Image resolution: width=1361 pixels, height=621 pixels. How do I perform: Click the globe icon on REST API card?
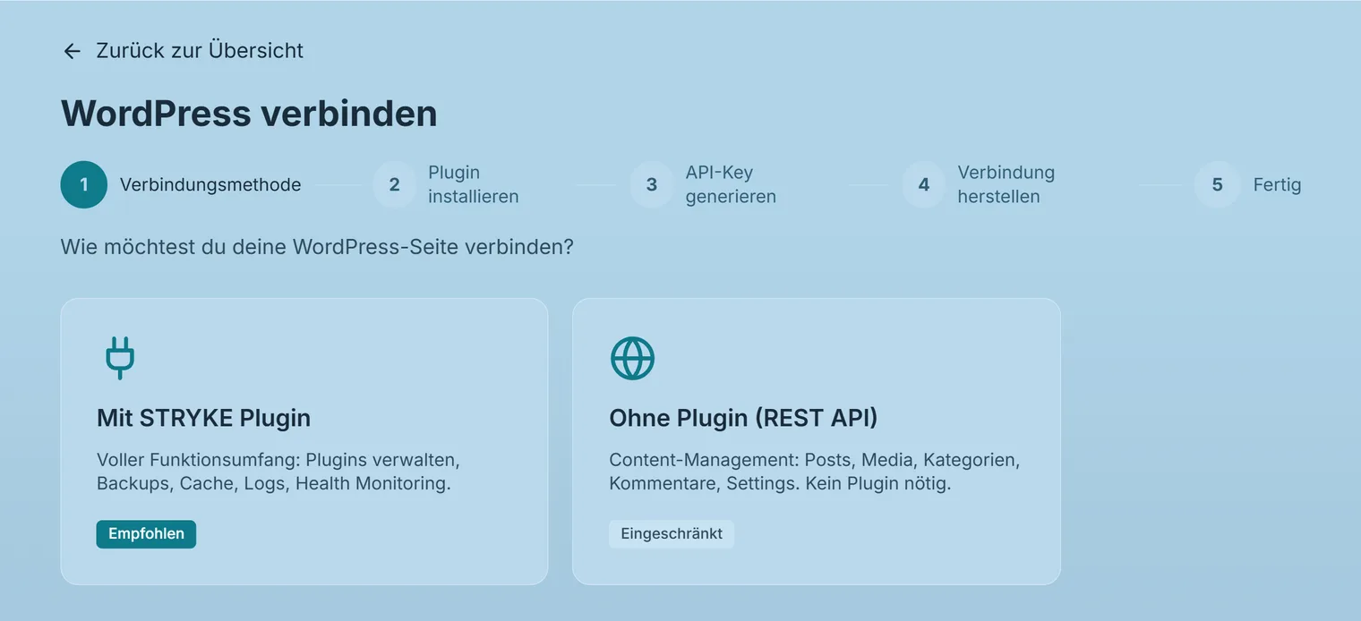pos(632,358)
